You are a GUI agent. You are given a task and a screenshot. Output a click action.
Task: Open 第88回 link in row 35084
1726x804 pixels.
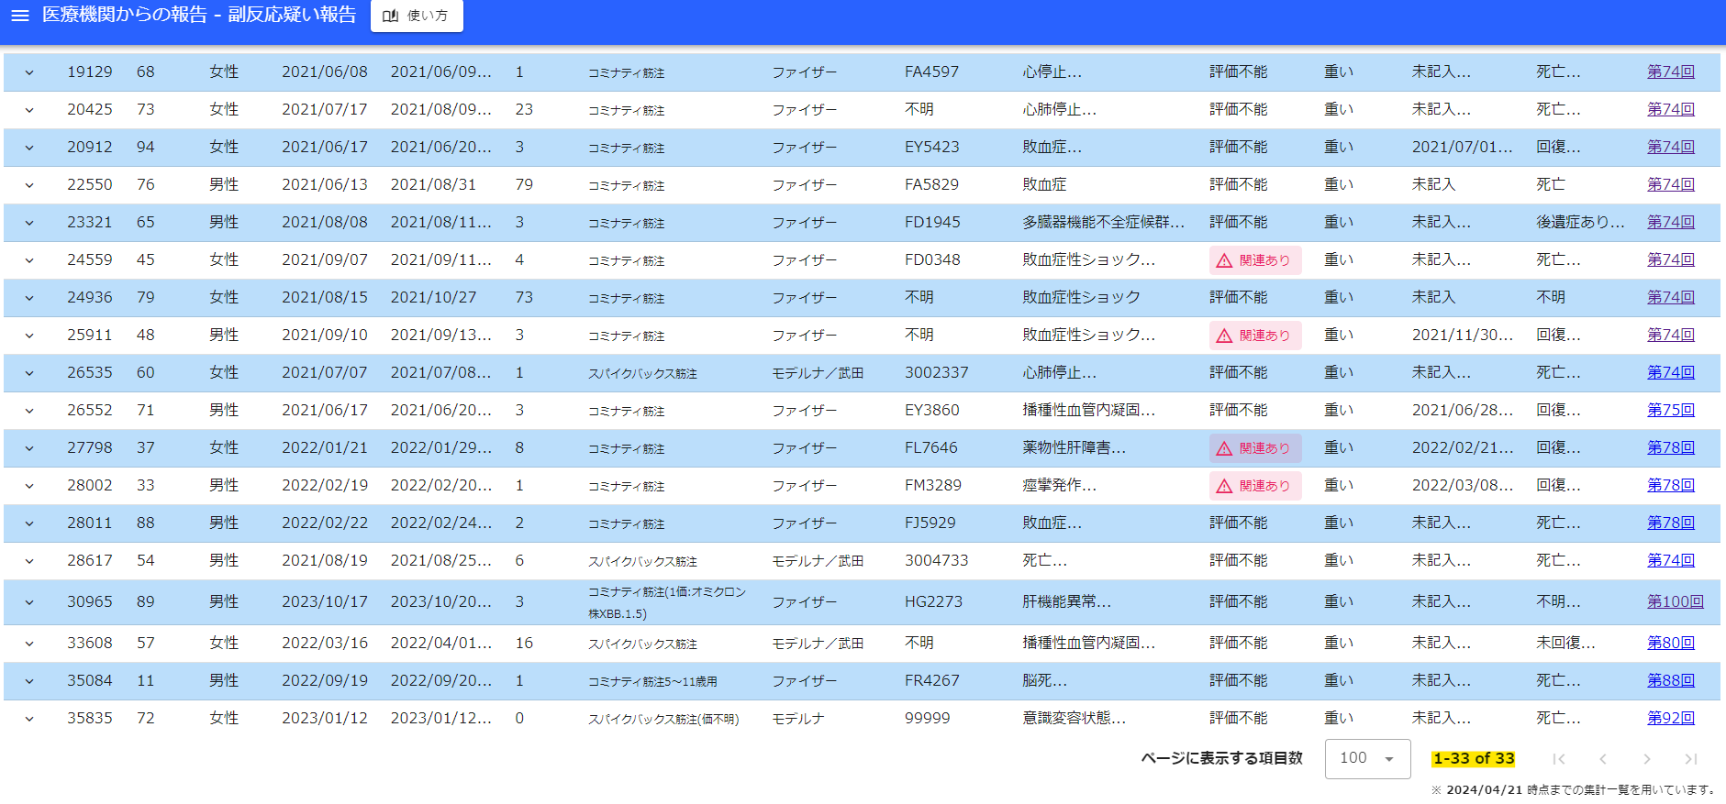(x=1670, y=681)
